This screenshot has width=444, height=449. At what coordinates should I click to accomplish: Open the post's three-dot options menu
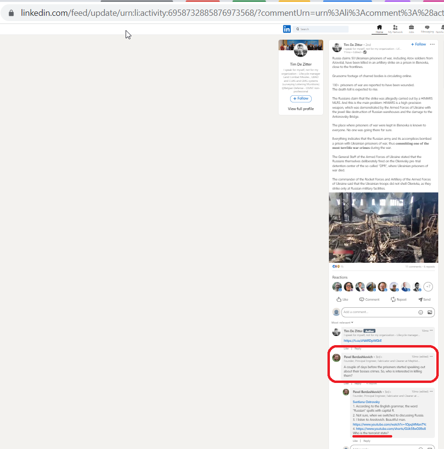[432, 44]
